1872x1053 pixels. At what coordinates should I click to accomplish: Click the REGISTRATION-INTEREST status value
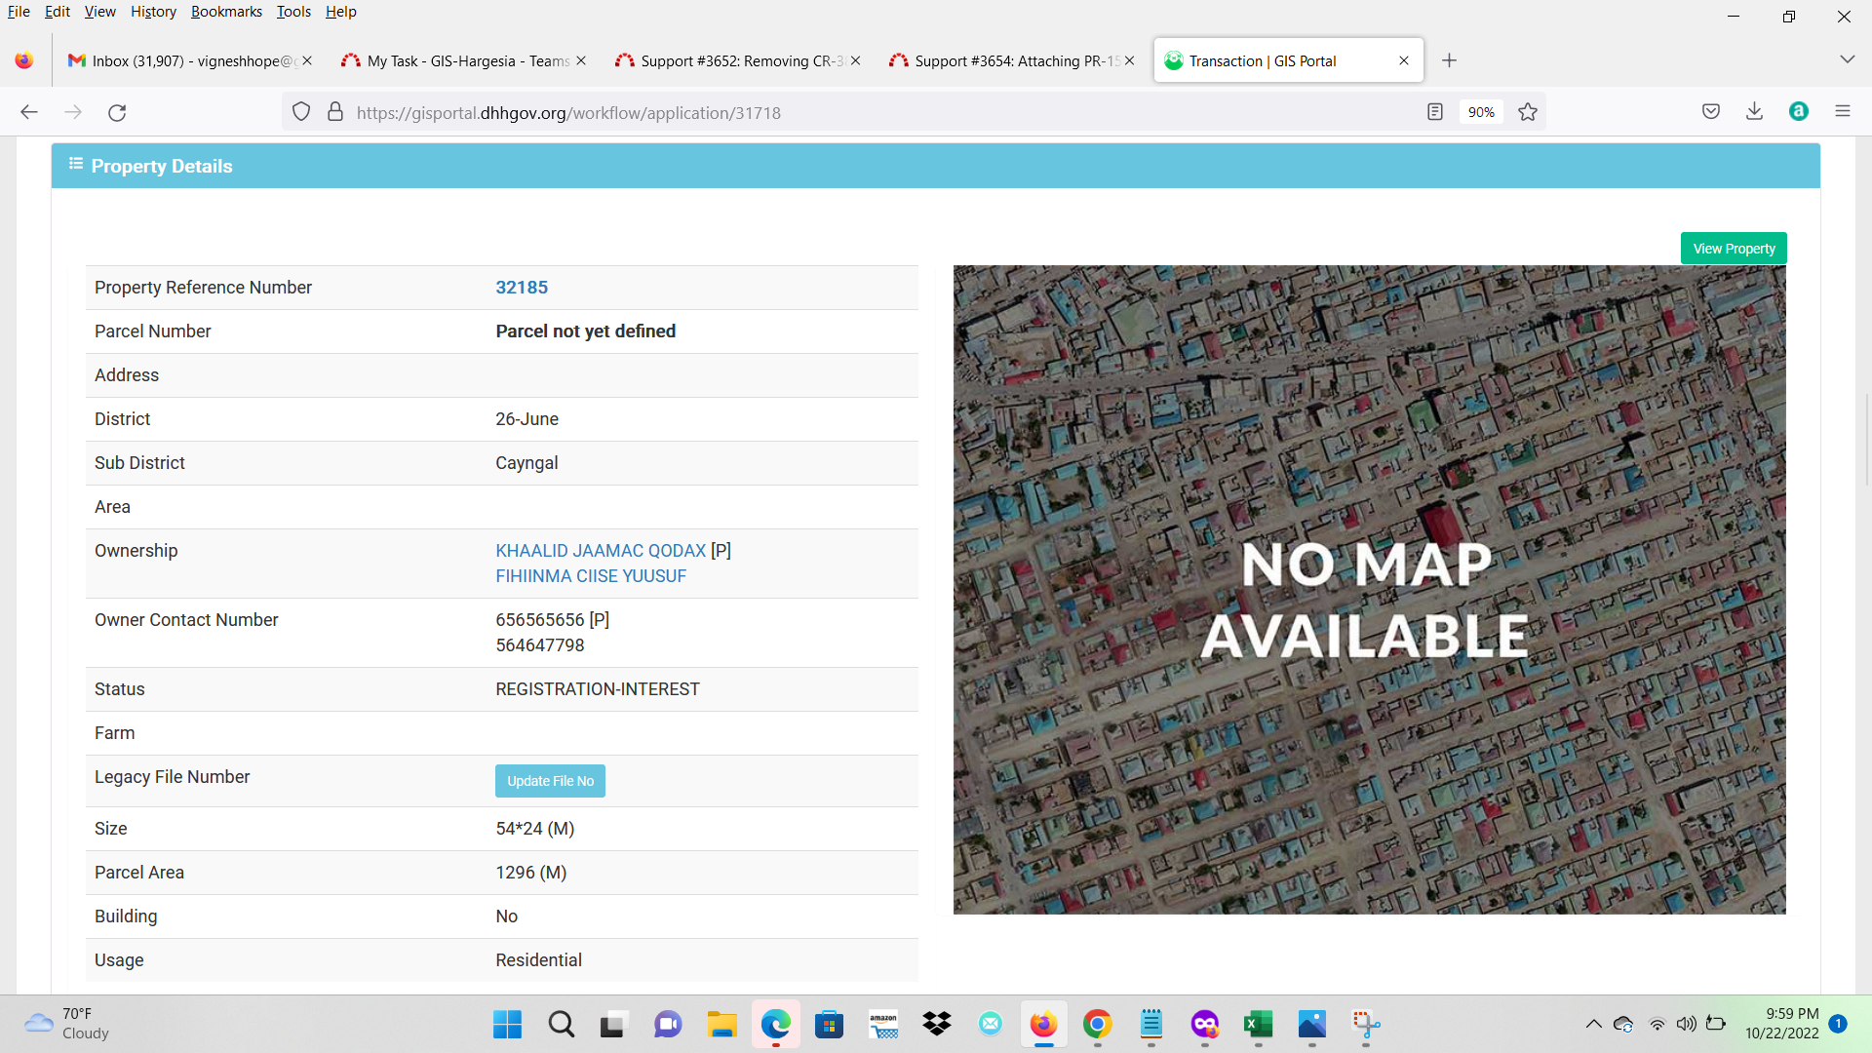point(598,689)
